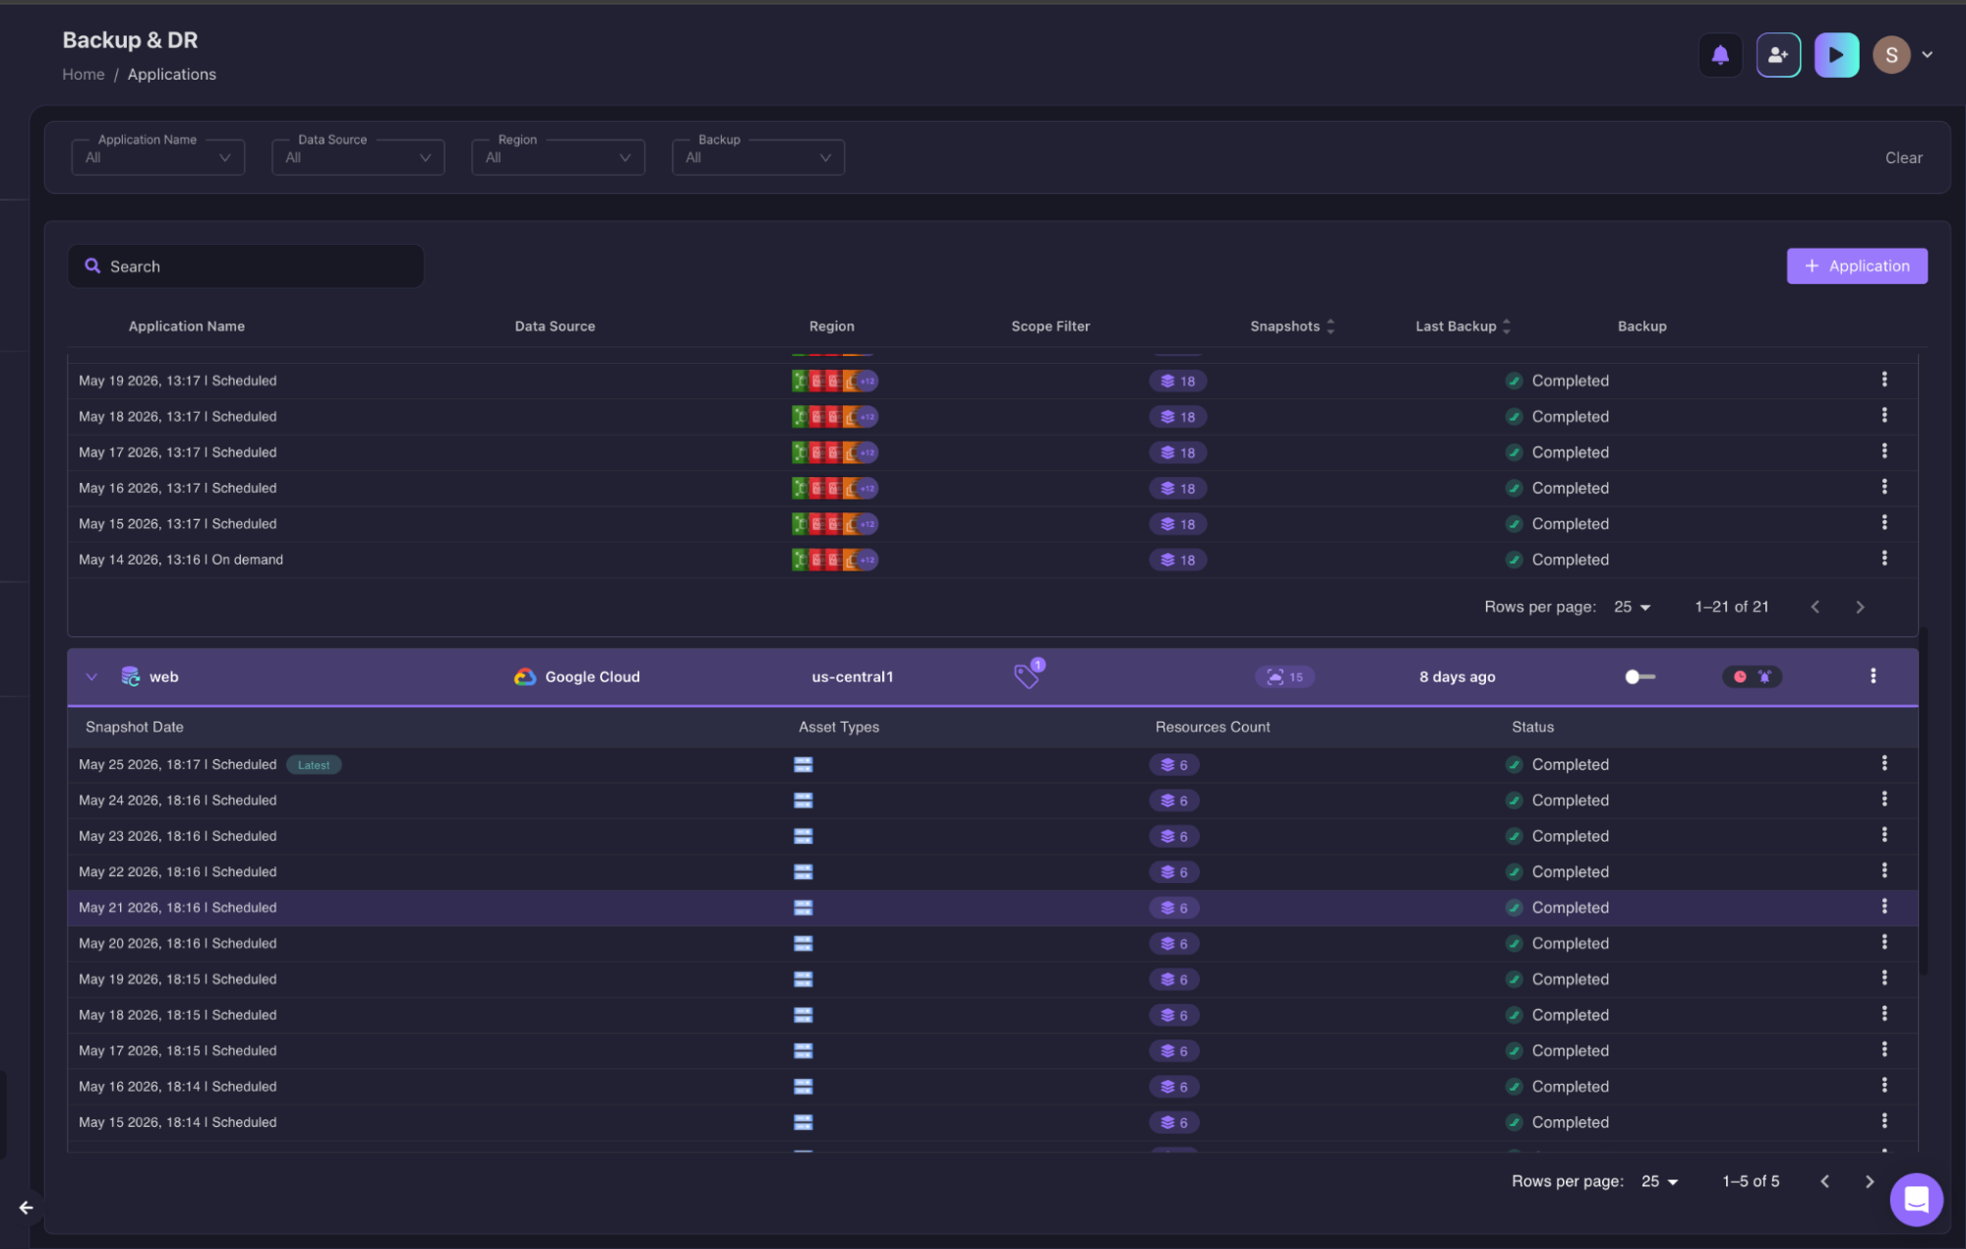Image resolution: width=1966 pixels, height=1249 pixels.
Task: Select the May 22 2026, 18:16 Scheduled row
Action: point(992,872)
